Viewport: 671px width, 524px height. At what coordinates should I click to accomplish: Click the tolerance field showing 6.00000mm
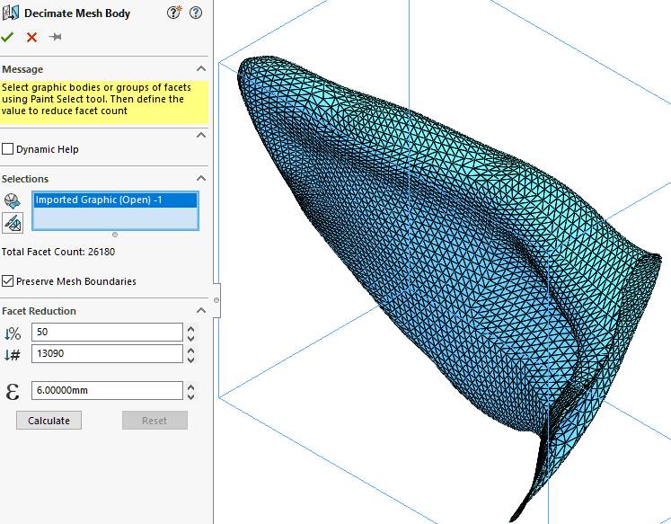pyautogui.click(x=107, y=390)
